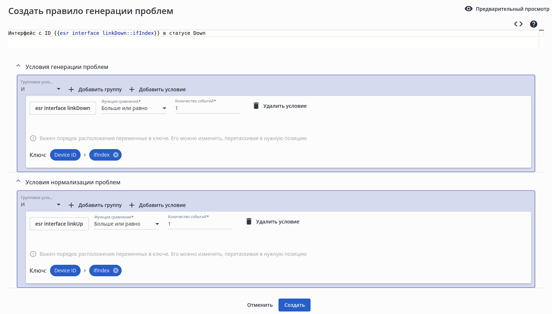Click plus icon to add generation group

coord(71,89)
